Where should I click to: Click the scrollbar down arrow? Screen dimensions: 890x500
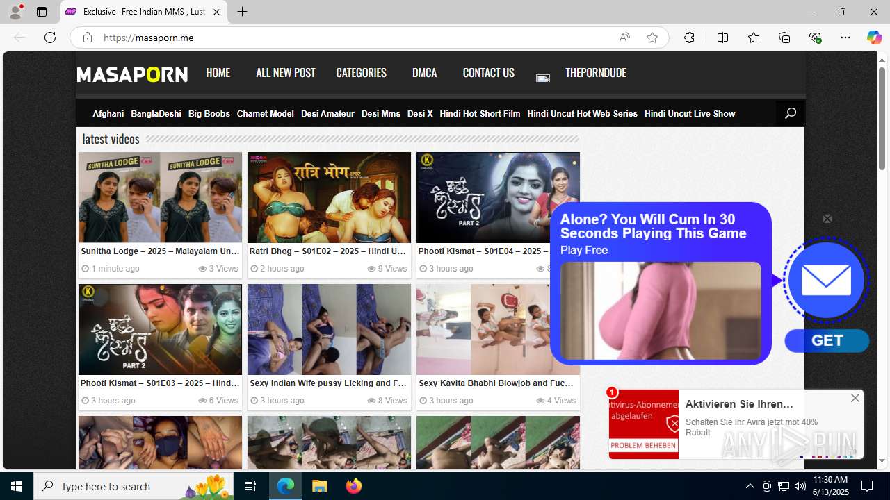coord(882,461)
